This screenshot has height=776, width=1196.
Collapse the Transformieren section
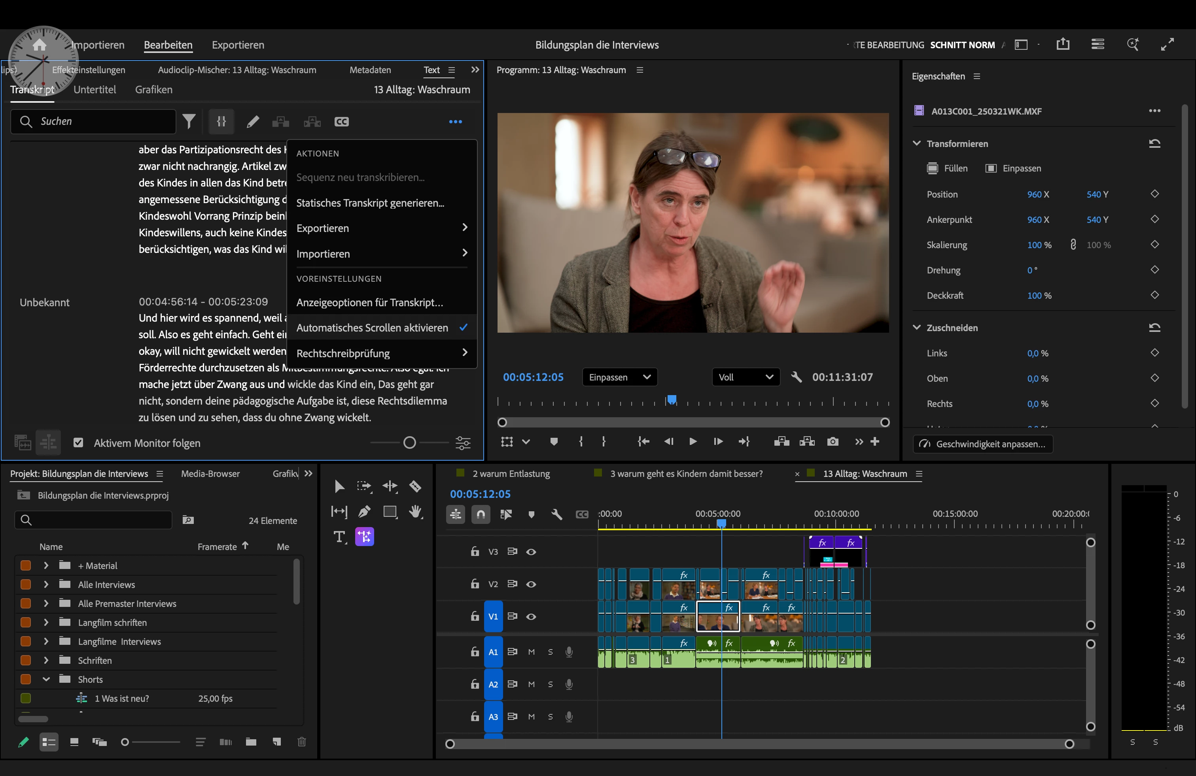(917, 143)
